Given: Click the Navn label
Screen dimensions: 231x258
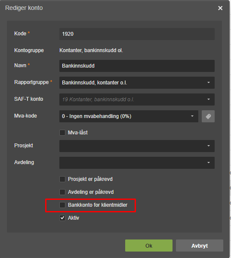Looking at the screenshot, I should point(20,65).
